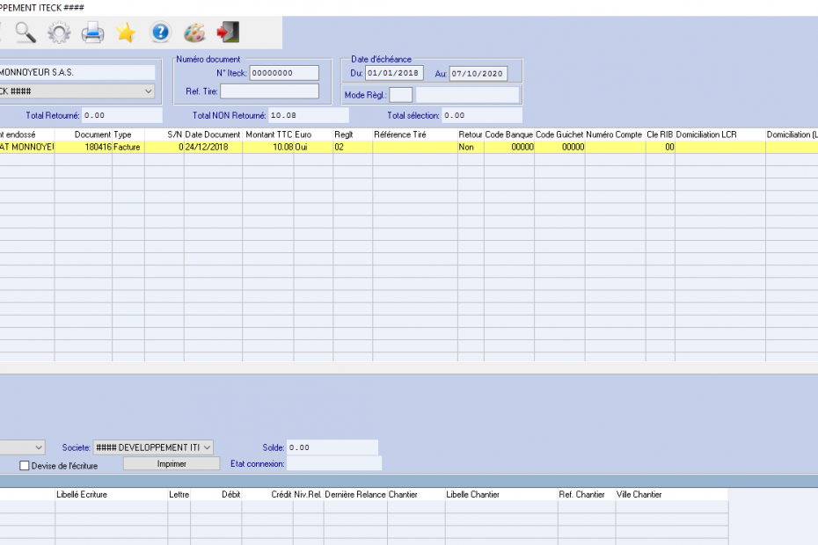Click the Au end date field
The width and height of the screenshot is (818, 545).
(x=478, y=74)
